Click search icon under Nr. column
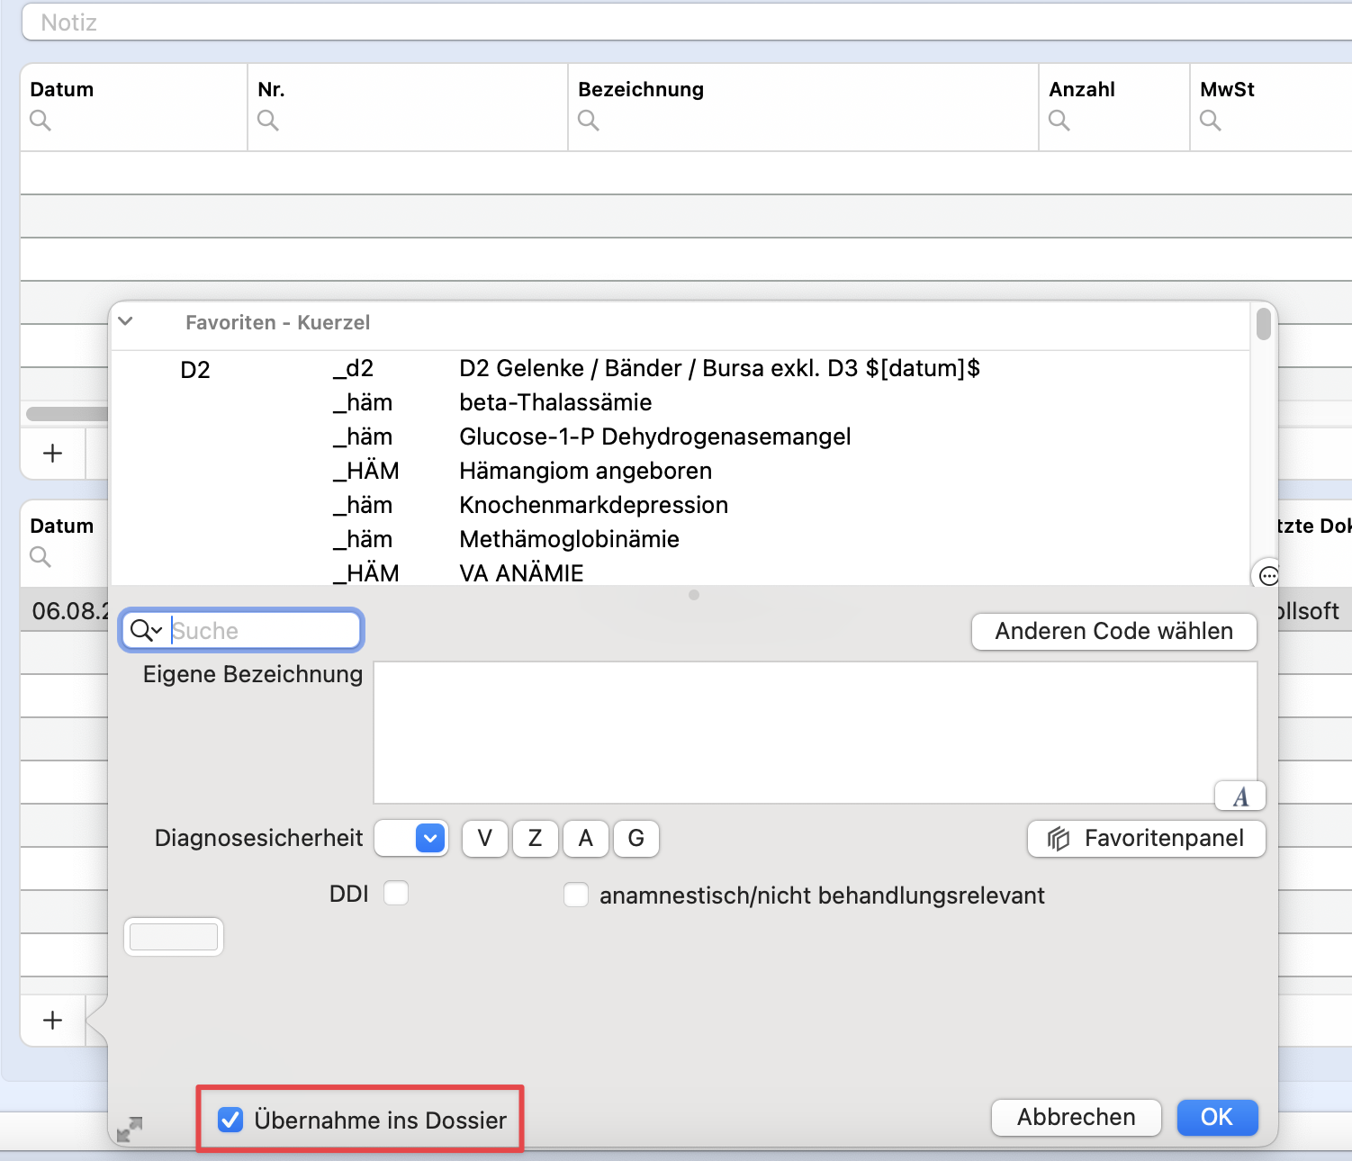The width and height of the screenshot is (1352, 1161). pos(268,120)
